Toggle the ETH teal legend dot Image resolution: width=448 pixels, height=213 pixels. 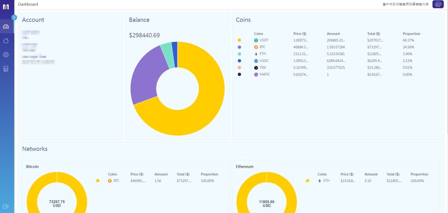(x=239, y=54)
